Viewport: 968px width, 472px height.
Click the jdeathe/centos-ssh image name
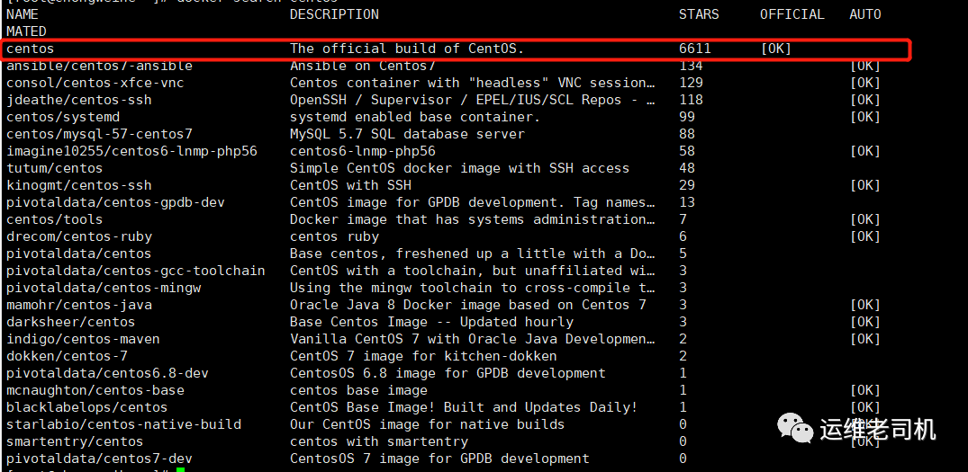click(78, 100)
